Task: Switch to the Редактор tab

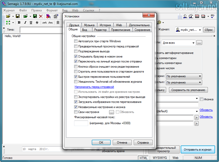Action: pyautogui.click(x=100, y=30)
